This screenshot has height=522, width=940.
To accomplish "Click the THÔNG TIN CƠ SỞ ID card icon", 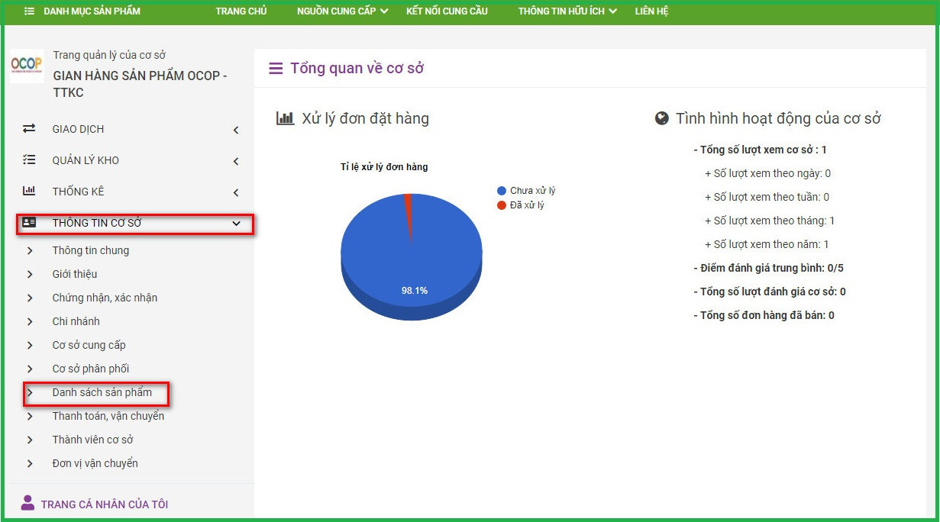I will point(29,223).
